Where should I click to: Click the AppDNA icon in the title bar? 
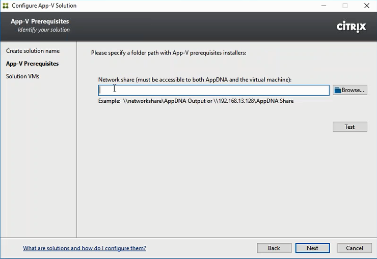[7, 6]
